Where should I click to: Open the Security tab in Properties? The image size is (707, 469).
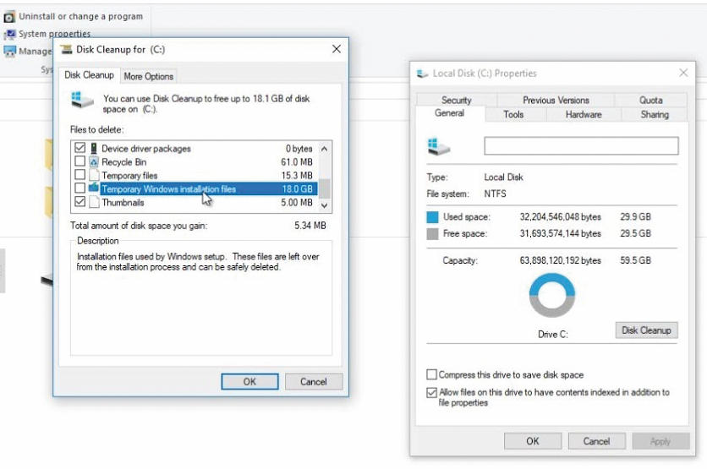[457, 100]
